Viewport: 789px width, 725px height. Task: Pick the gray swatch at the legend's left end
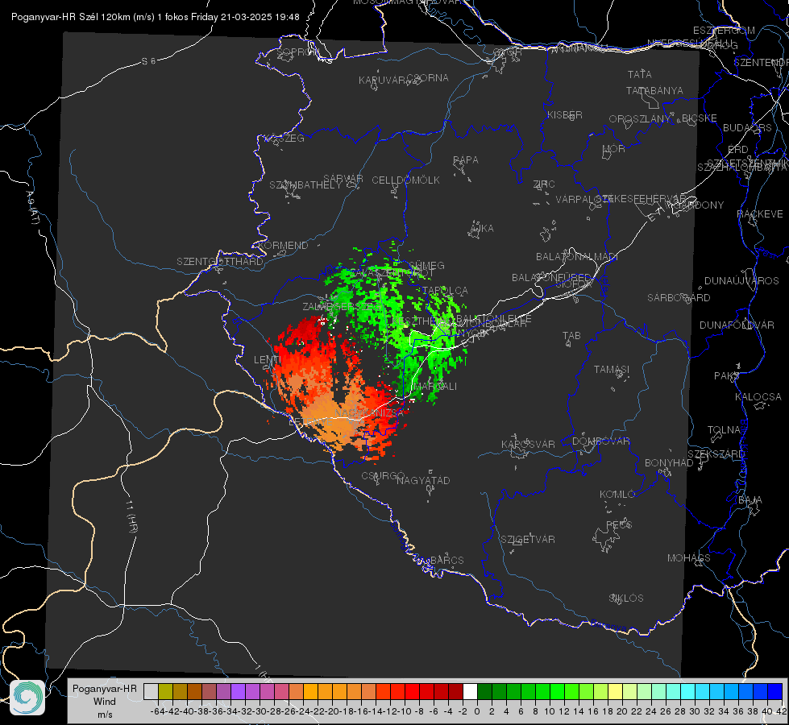(151, 691)
